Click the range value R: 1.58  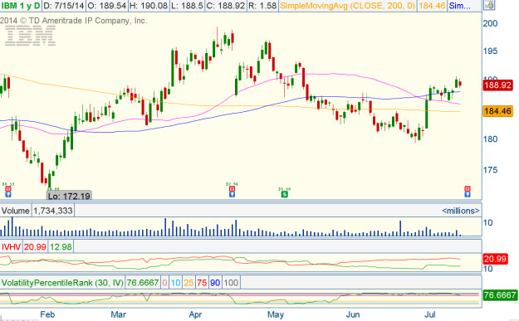pos(262,6)
